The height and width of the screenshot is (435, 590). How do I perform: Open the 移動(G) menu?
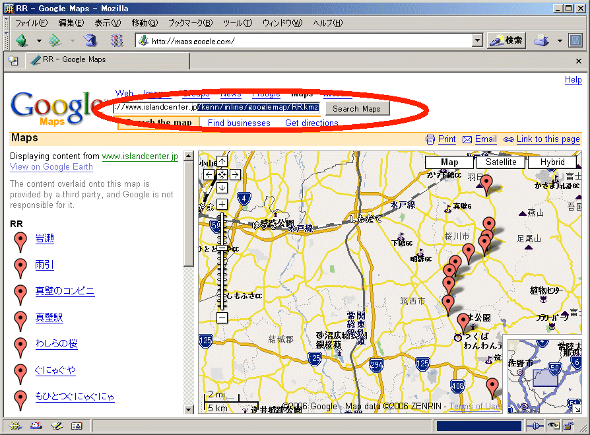coord(145,23)
